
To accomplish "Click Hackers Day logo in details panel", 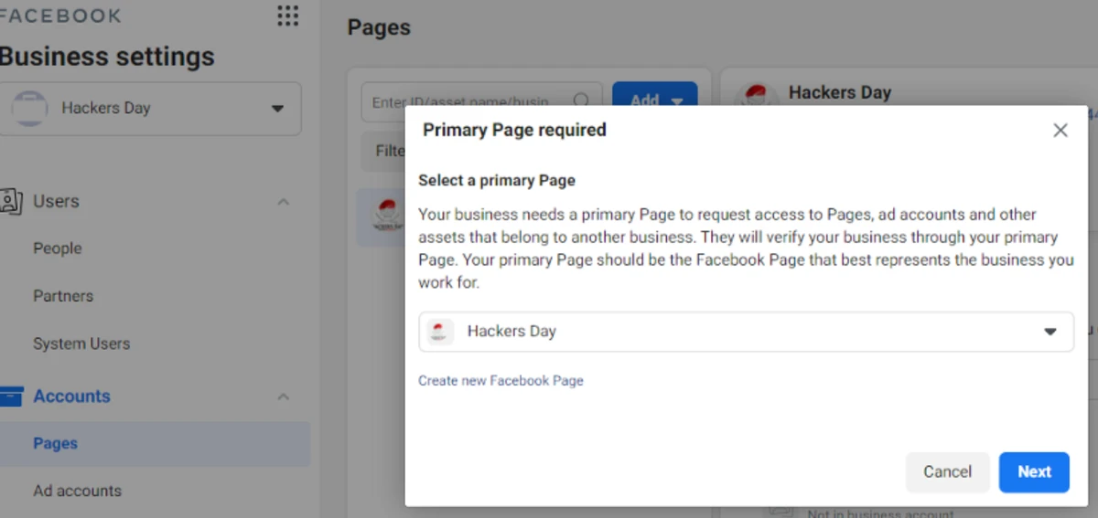I will [757, 96].
